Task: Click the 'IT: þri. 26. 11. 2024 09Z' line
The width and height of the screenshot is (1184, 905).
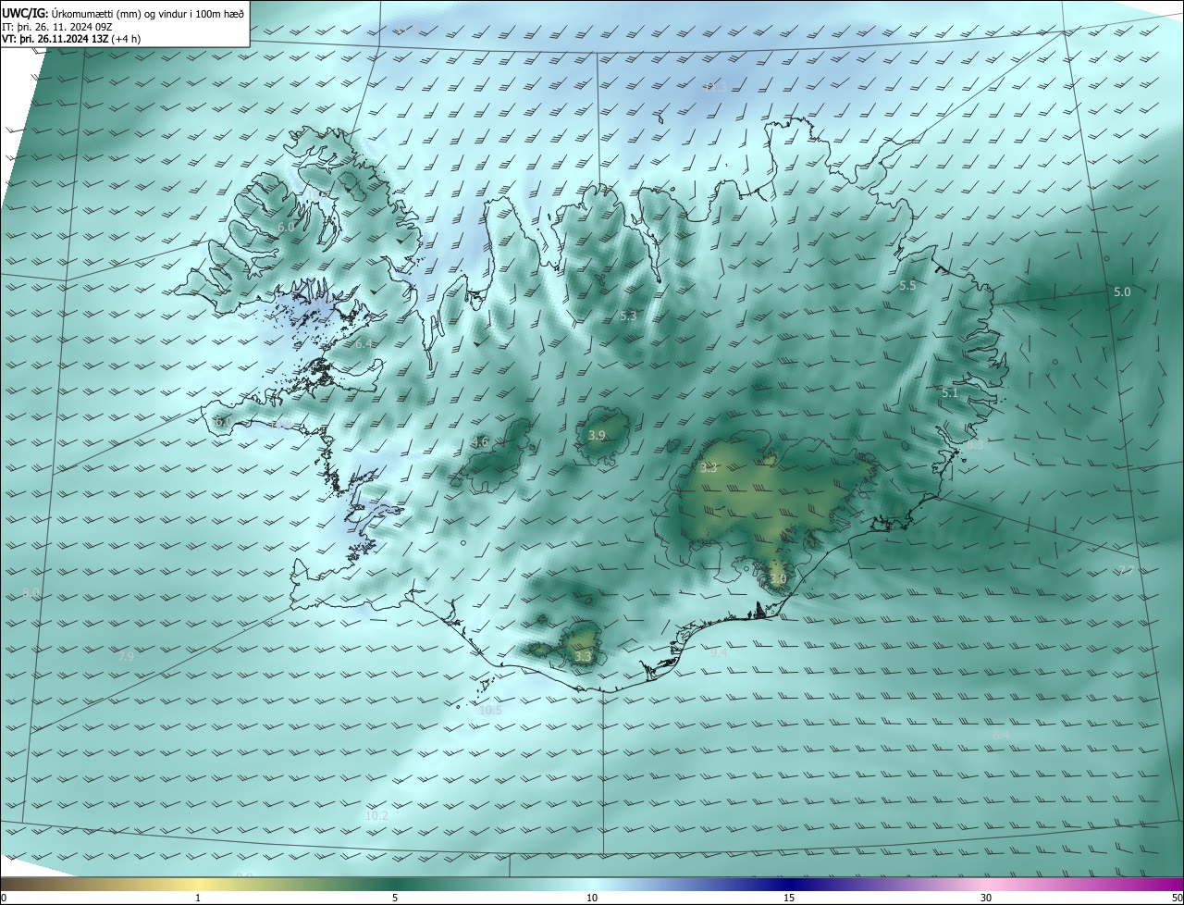Action: click(57, 26)
